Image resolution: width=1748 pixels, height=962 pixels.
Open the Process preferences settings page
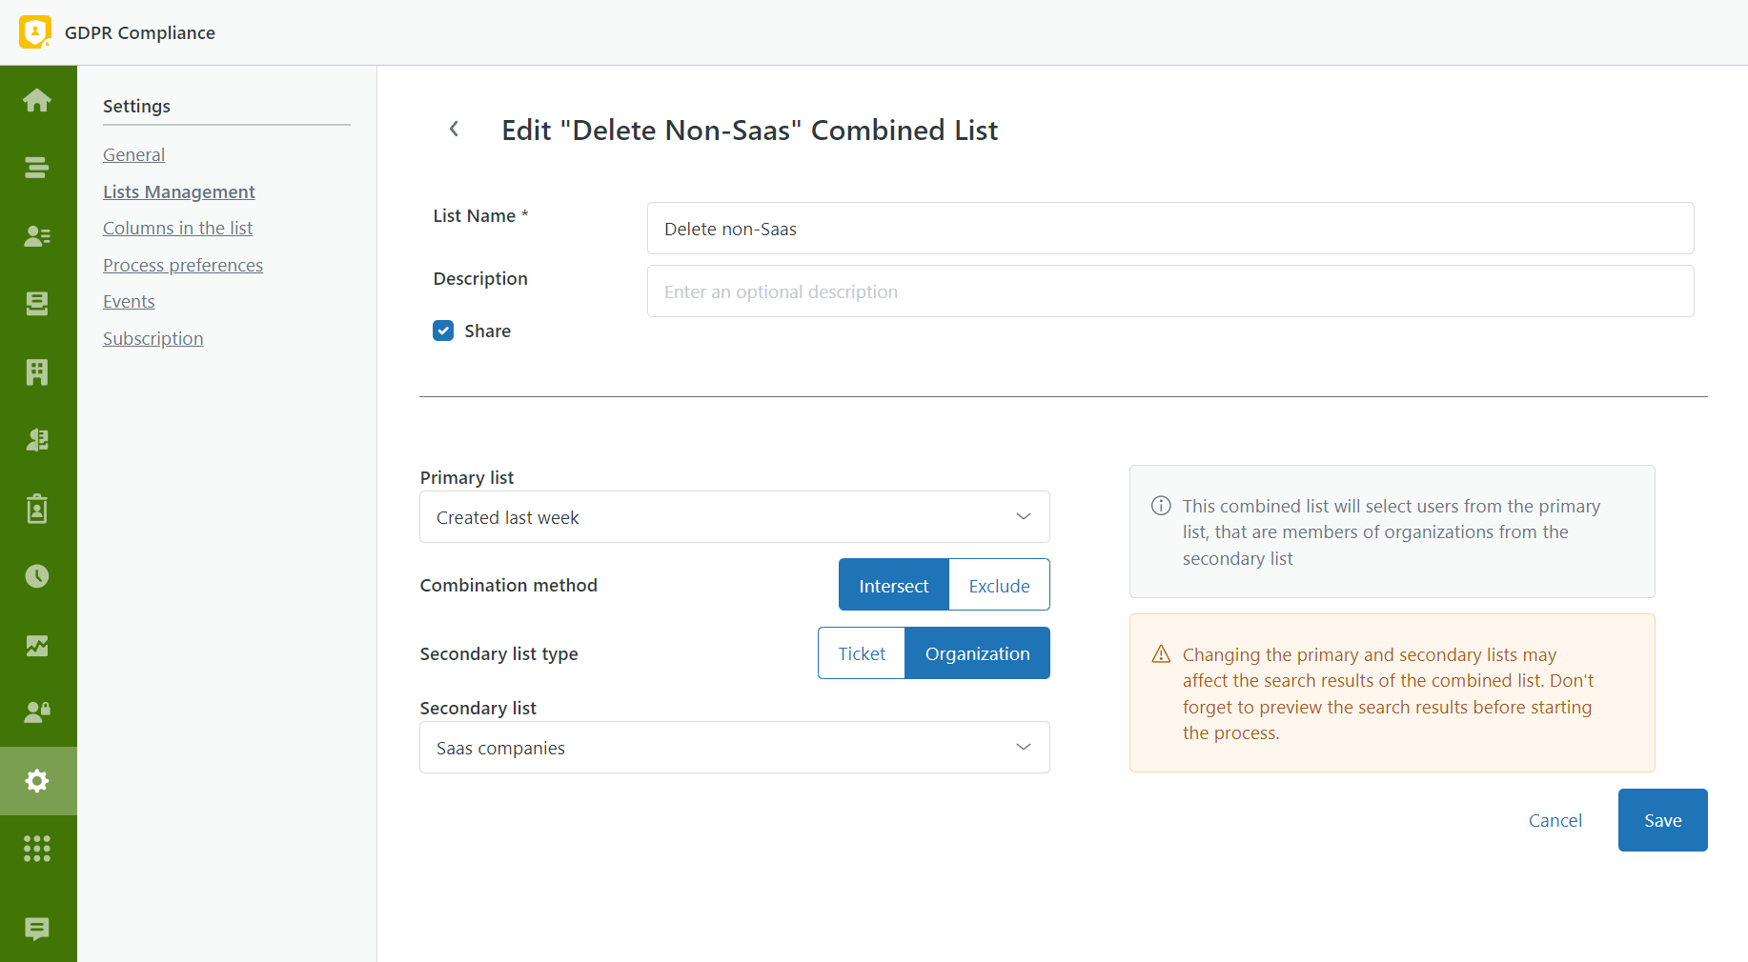click(x=183, y=265)
